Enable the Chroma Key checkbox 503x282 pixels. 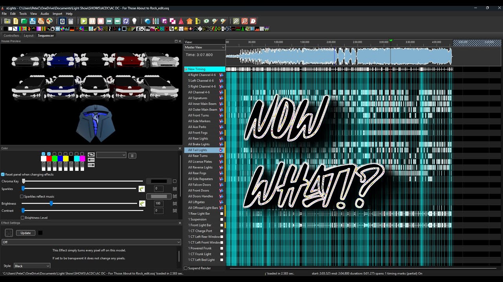[174, 181]
